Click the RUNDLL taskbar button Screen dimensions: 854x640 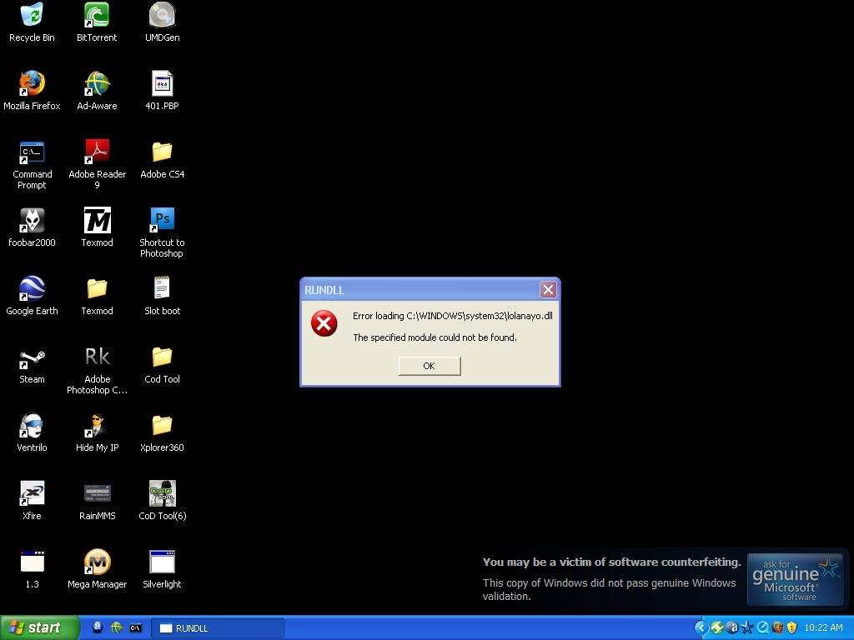[x=217, y=627]
